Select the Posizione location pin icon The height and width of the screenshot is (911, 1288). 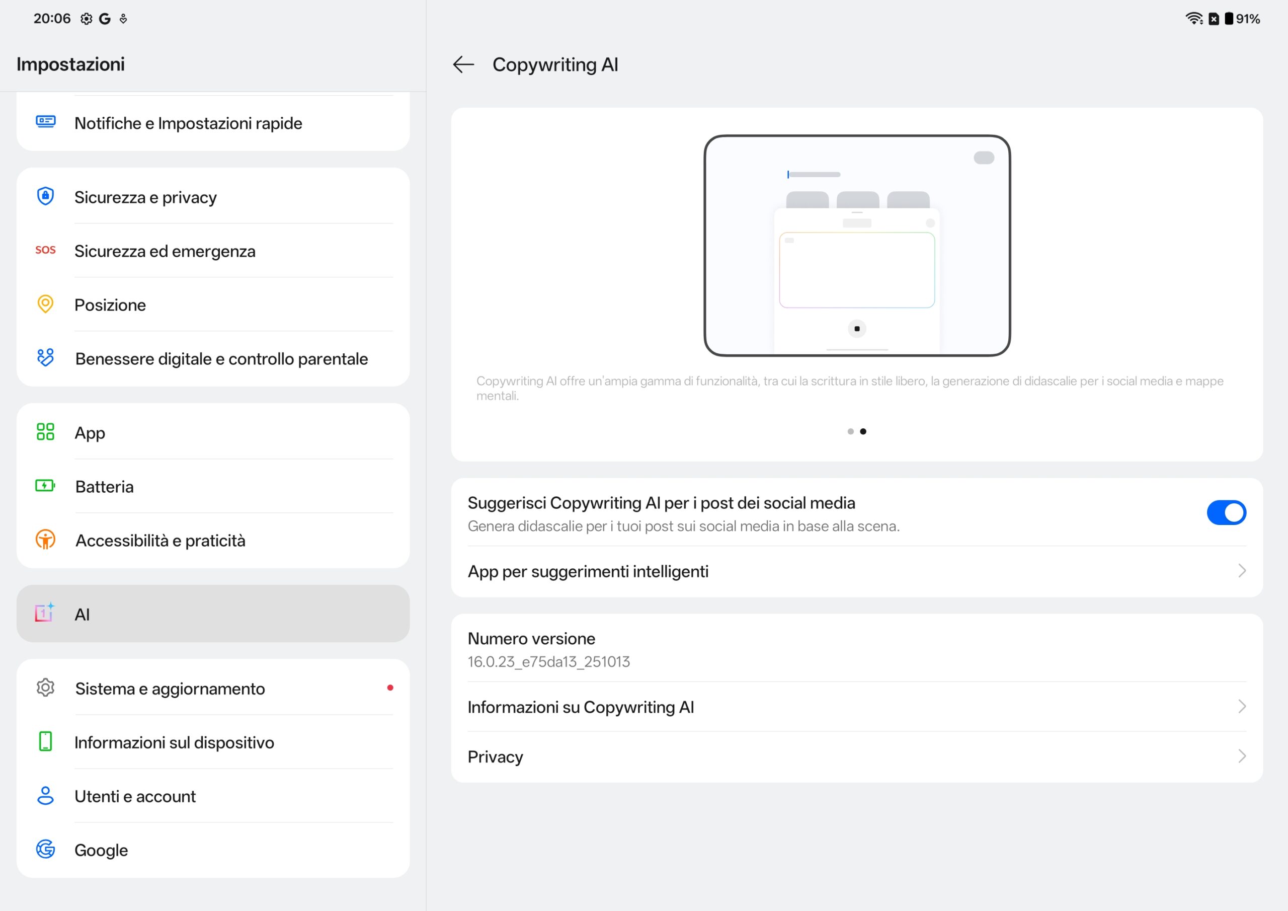click(x=45, y=304)
